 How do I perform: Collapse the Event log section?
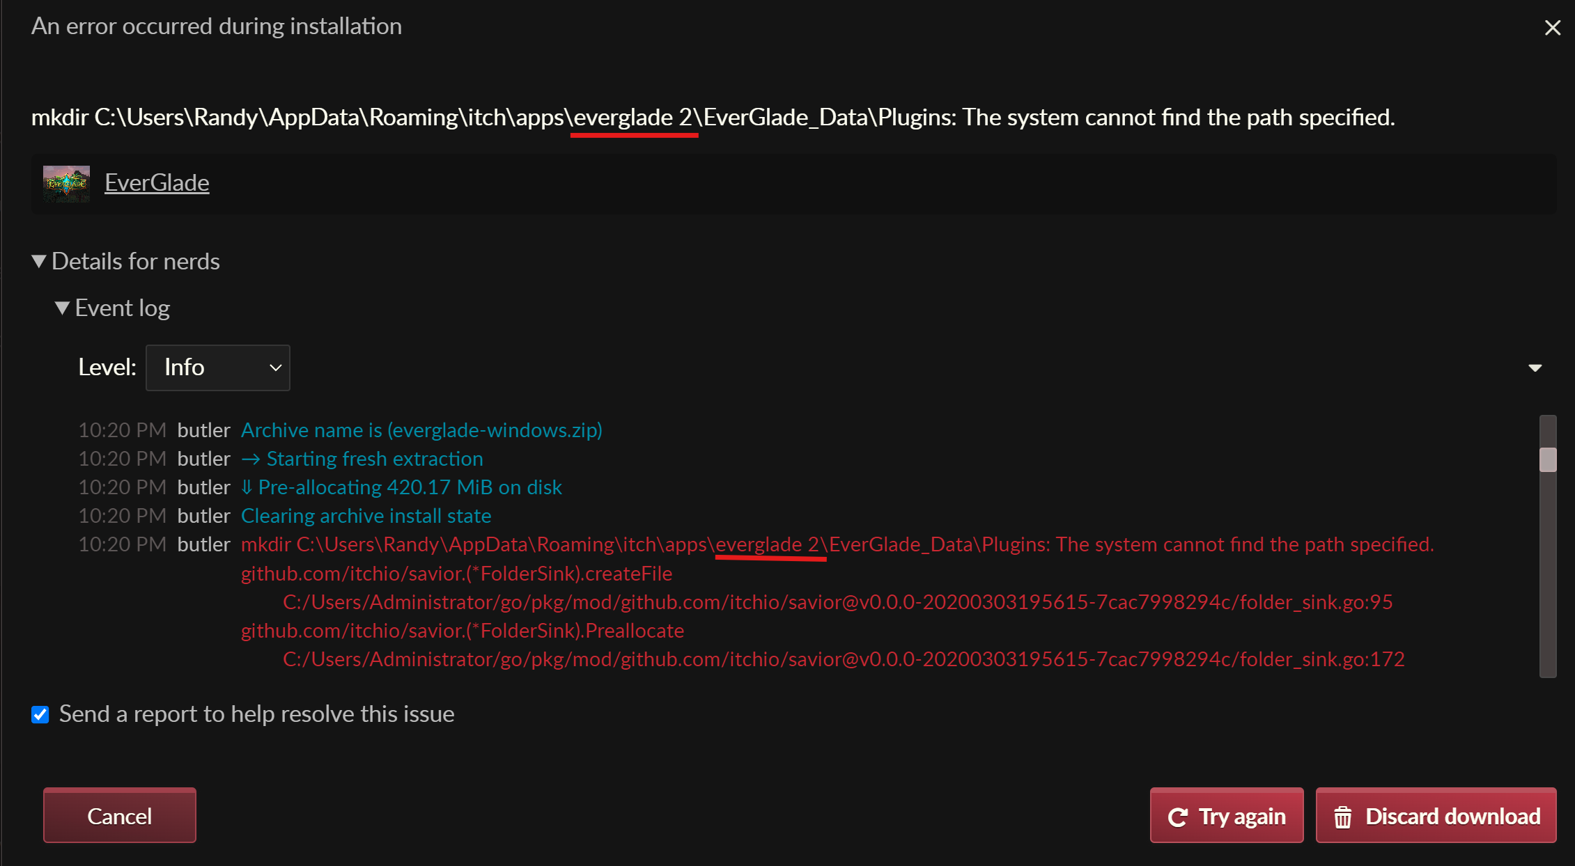point(113,308)
